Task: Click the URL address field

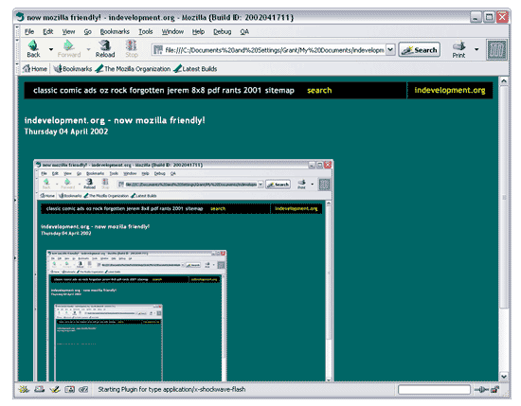Action: click(275, 50)
